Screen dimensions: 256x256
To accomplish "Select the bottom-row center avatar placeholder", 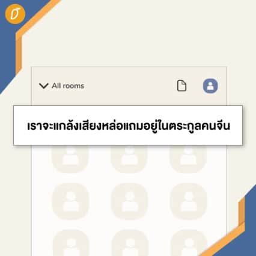I will (x=129, y=243).
